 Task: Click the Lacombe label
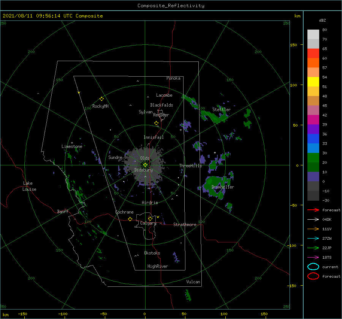(x=164, y=95)
